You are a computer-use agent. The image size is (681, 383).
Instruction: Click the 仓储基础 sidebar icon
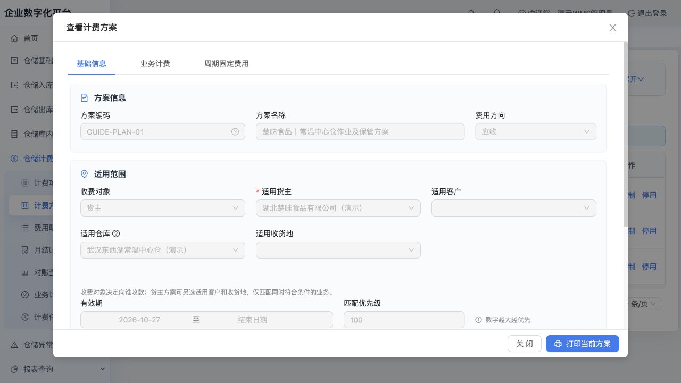point(14,61)
